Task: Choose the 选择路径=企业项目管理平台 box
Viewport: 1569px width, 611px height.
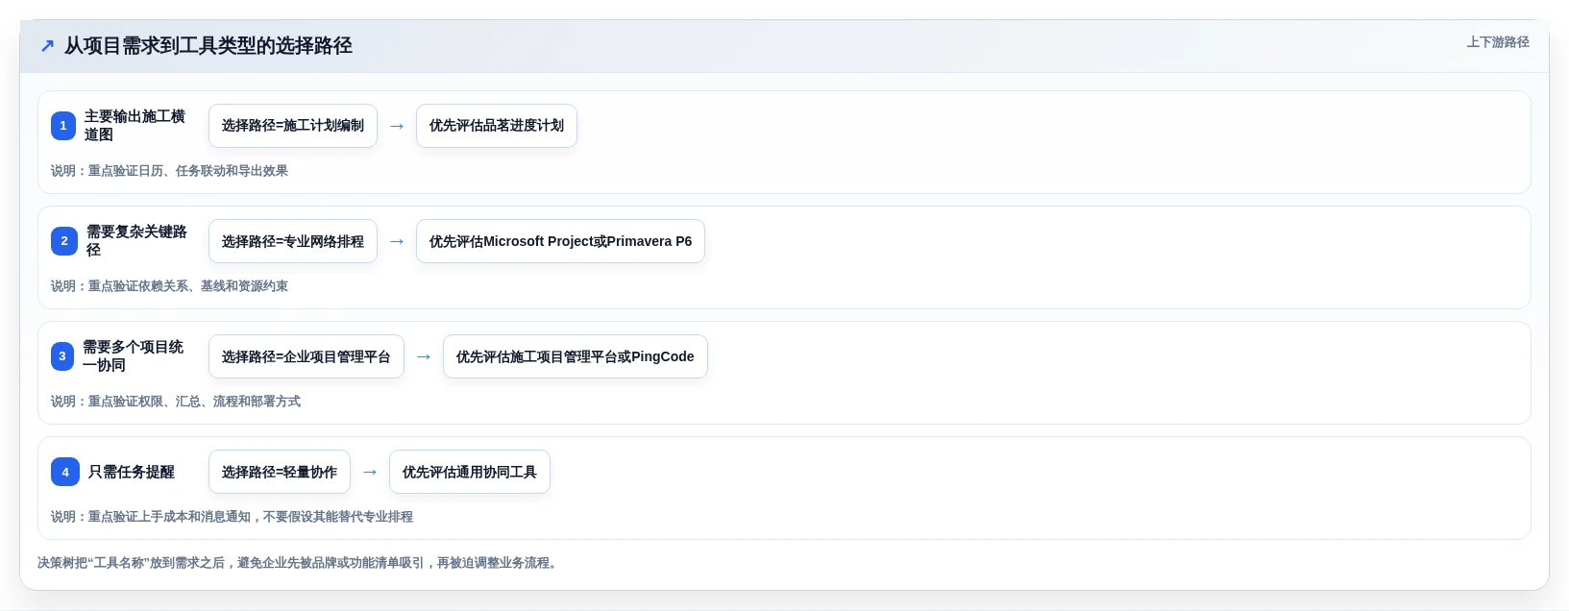Action: [306, 356]
